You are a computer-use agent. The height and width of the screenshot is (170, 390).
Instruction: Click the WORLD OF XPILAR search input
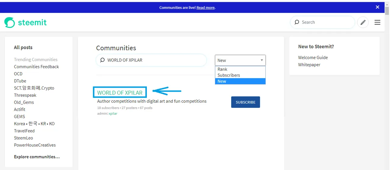tap(151, 60)
